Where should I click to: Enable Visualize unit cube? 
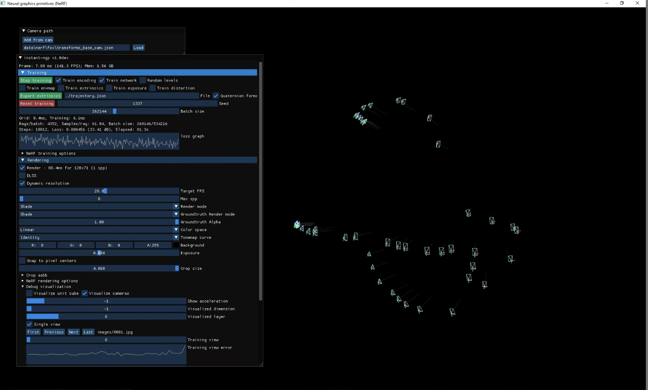point(29,293)
